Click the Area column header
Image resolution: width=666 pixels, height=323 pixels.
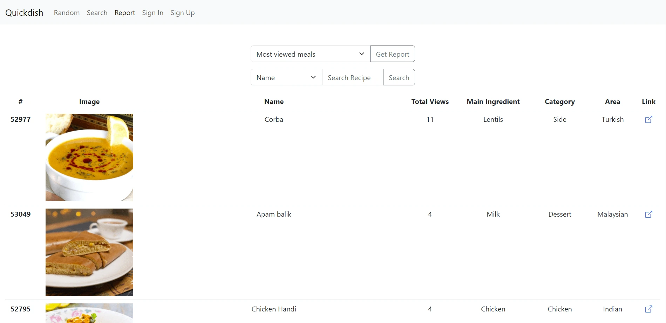click(612, 101)
